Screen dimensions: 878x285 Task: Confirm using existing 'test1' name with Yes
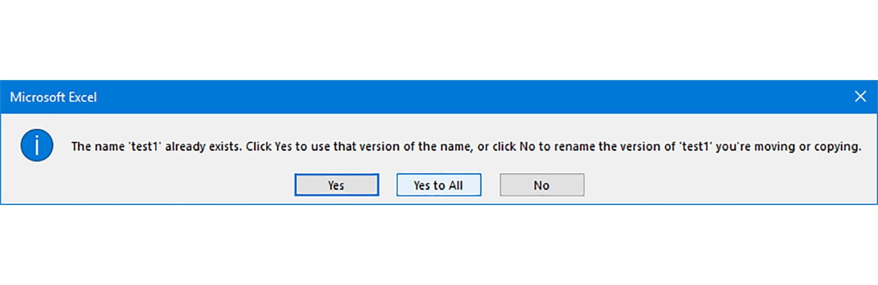point(336,185)
